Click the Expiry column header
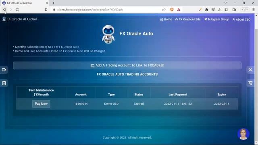The image size is (258, 145). [x=221, y=95]
